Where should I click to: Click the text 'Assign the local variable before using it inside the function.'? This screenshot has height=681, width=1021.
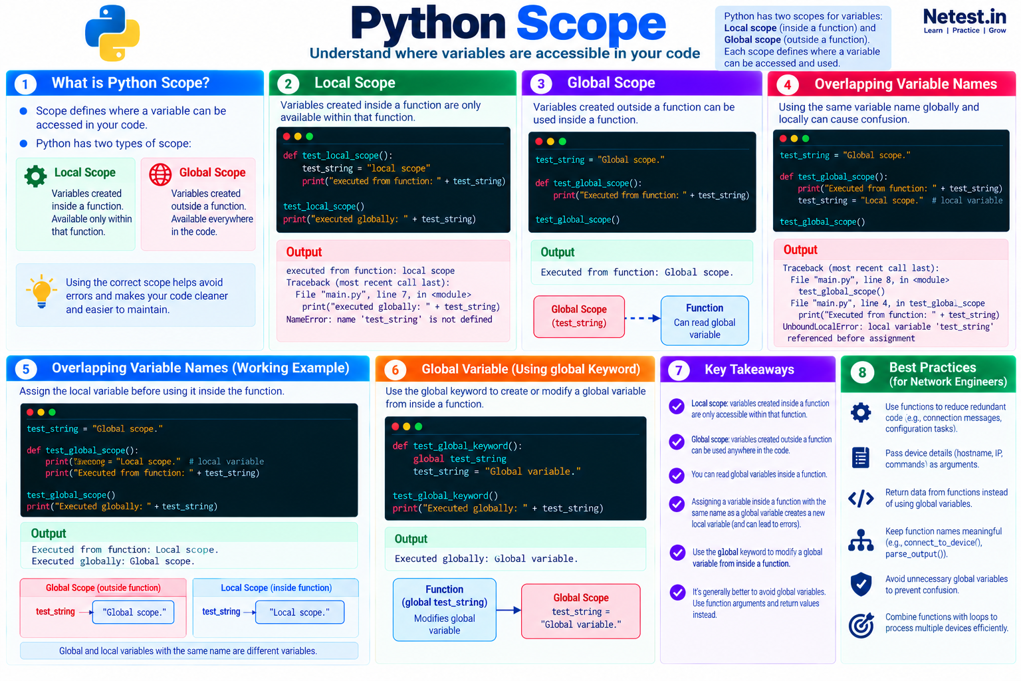[152, 391]
